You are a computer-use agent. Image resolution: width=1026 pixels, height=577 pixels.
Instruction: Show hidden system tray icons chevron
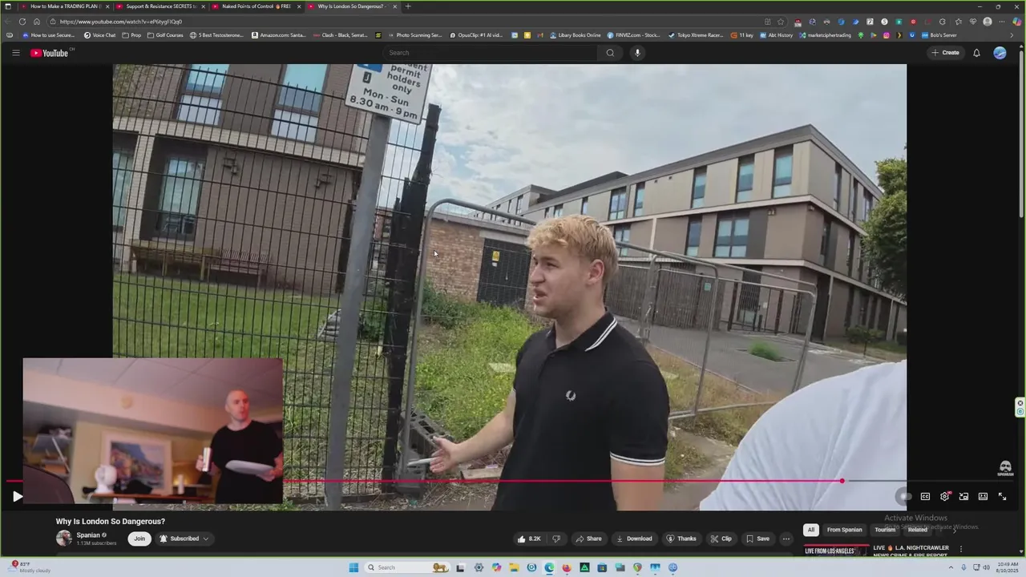pyautogui.click(x=951, y=567)
